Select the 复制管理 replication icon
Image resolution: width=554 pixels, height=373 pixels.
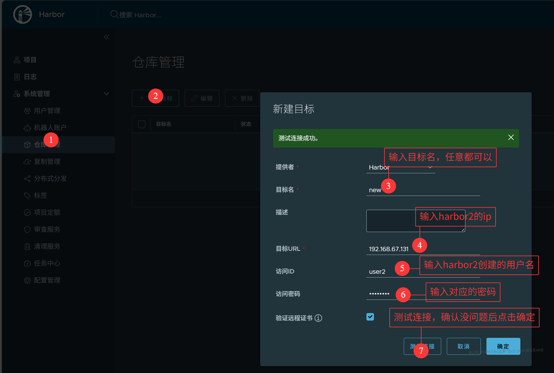tap(28, 161)
